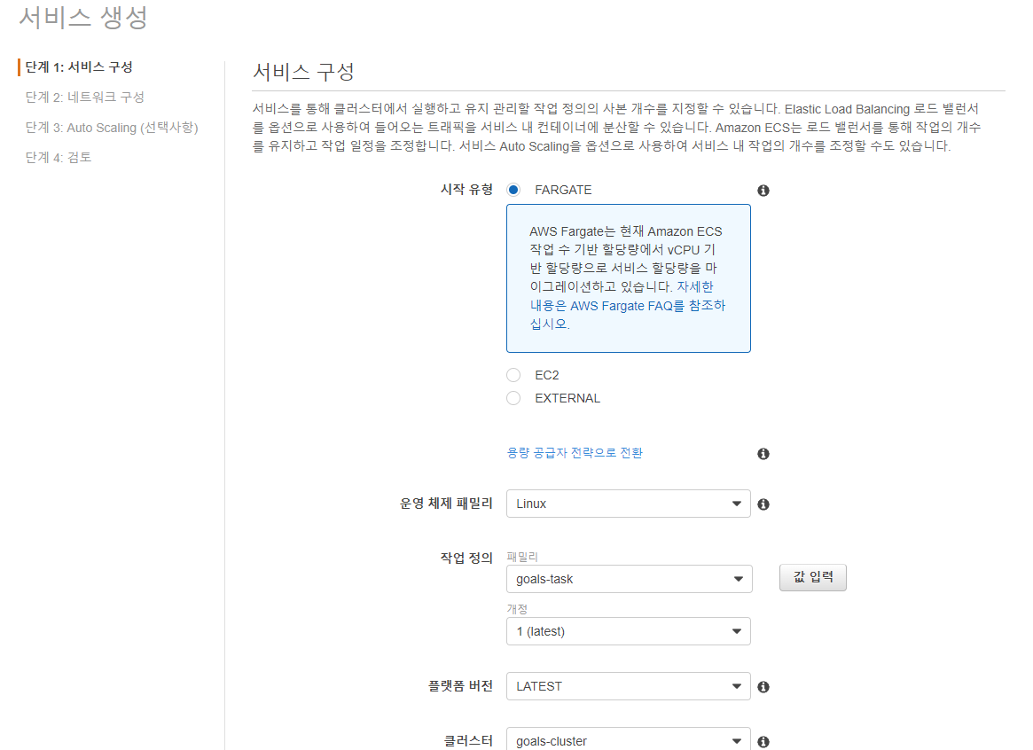The image size is (1033, 750).
Task: Click the 서비스 생성 page title
Action: (x=83, y=17)
